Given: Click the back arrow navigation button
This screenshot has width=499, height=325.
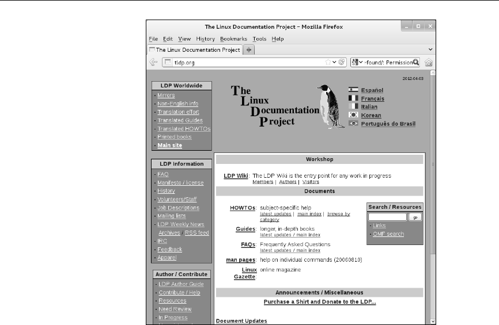Looking at the screenshot, I should [153, 62].
